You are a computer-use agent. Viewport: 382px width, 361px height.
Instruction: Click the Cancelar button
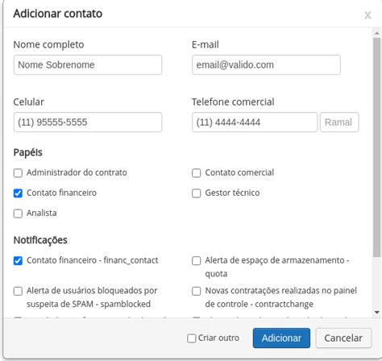coord(343,338)
